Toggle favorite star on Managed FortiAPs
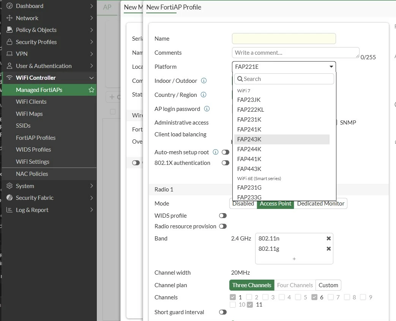Viewport: 396px width, 321px height. (x=92, y=90)
